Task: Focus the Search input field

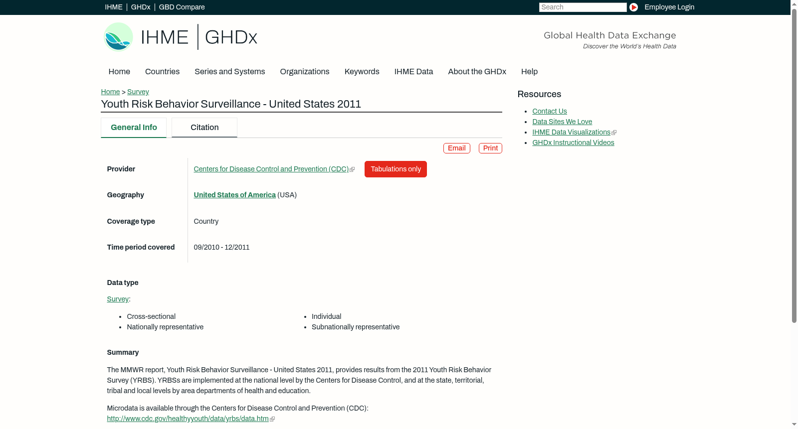Action: [x=583, y=7]
